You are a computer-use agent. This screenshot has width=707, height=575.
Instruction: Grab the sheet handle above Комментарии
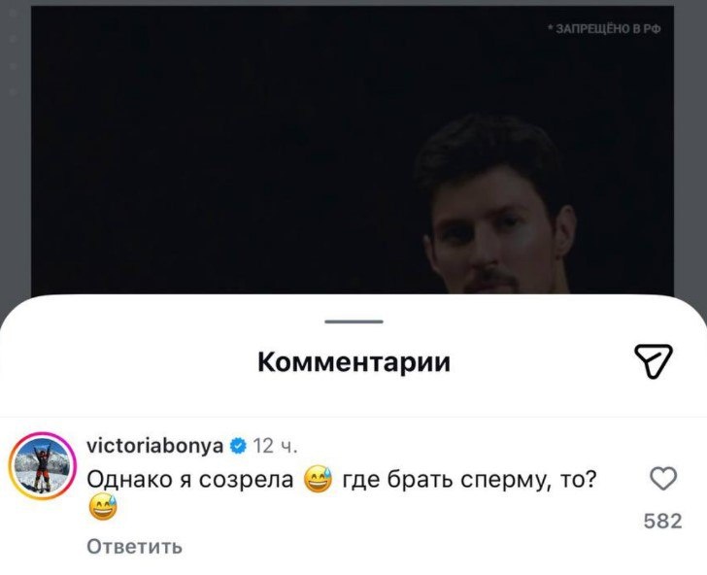[353, 321]
